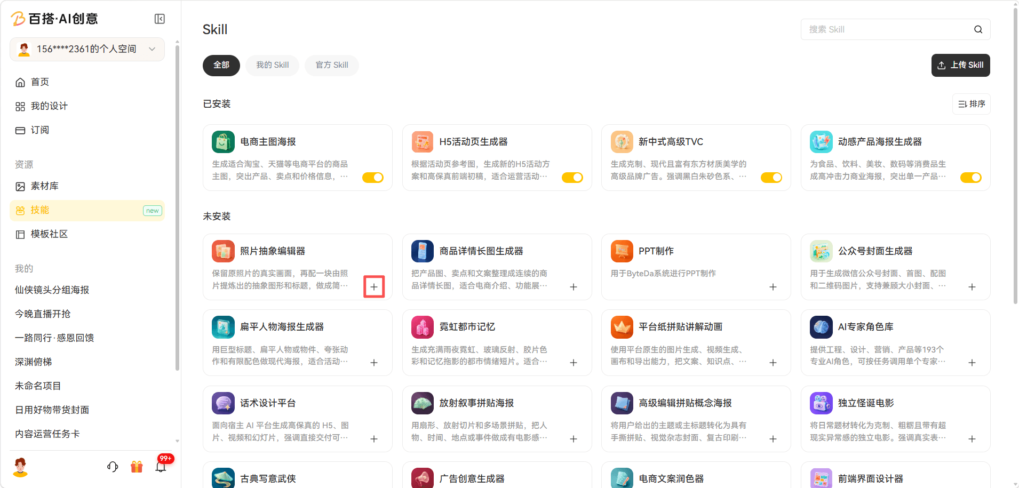The height and width of the screenshot is (488, 1019).
Task: Open 模板社区 in the sidebar
Action: (87, 234)
